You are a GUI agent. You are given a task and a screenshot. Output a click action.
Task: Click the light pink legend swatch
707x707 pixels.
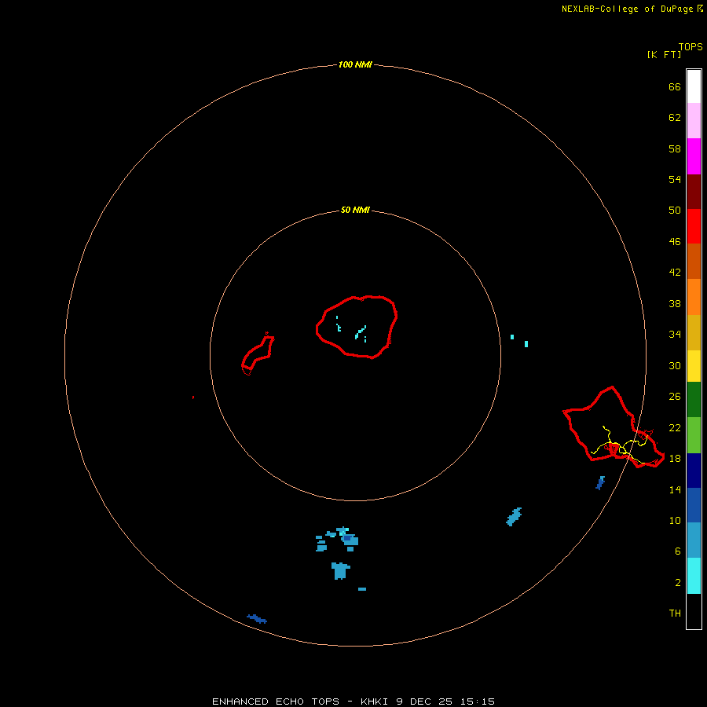click(x=694, y=121)
